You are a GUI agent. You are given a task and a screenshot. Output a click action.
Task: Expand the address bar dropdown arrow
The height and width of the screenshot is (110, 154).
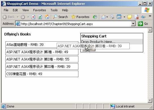pyautogui.click(x=133, y=24)
